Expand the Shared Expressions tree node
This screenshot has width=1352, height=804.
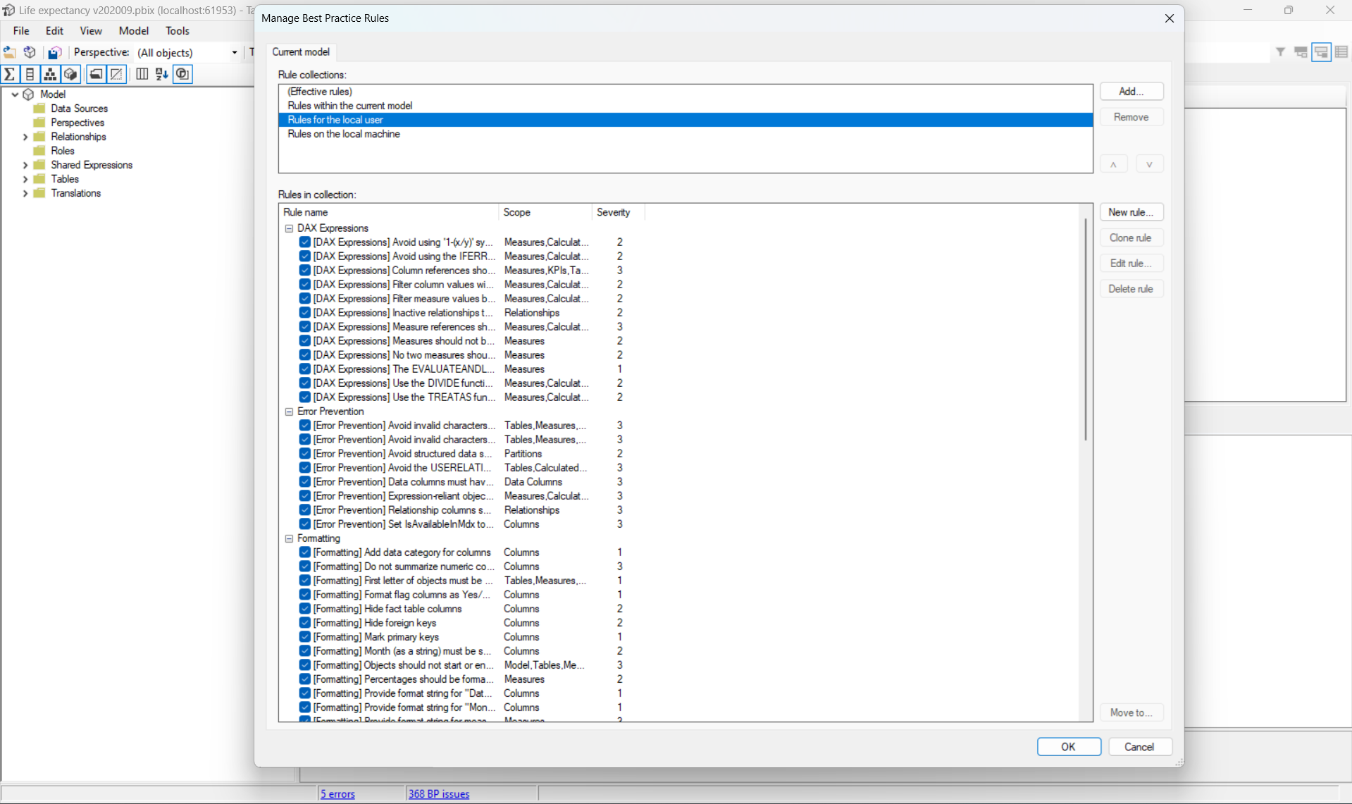pyautogui.click(x=25, y=165)
